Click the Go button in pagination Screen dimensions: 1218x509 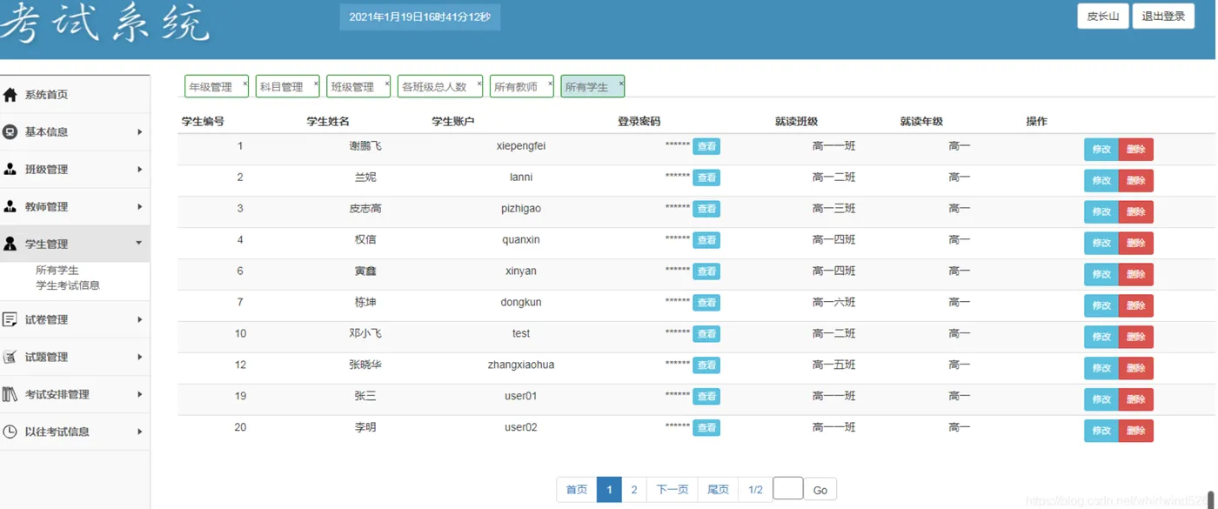pos(820,490)
